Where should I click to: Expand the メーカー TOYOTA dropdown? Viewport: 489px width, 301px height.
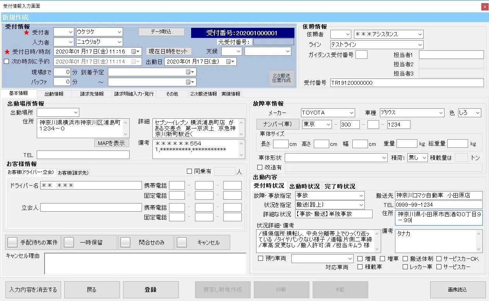click(351, 113)
